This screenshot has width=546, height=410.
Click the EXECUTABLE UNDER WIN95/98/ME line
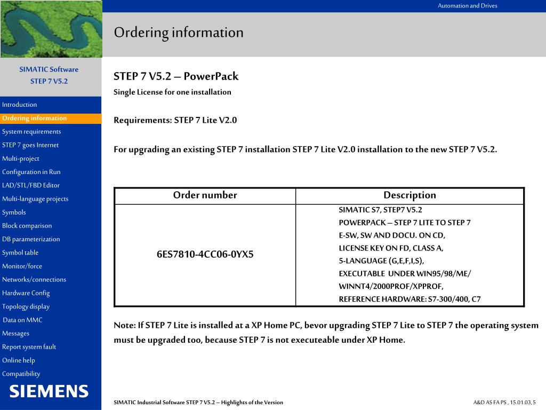pos(405,274)
